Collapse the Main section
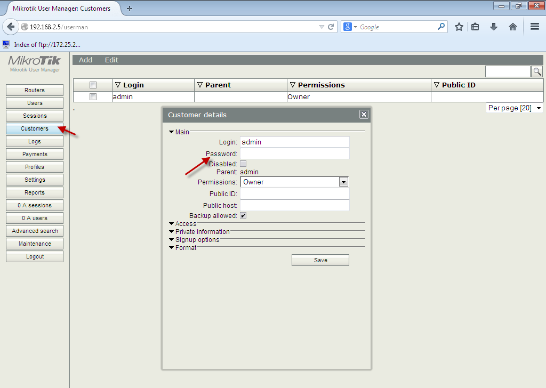 point(179,132)
